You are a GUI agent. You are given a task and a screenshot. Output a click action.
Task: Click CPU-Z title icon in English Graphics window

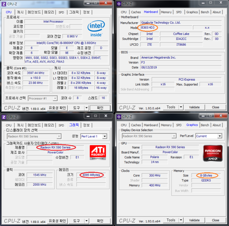(119, 117)
